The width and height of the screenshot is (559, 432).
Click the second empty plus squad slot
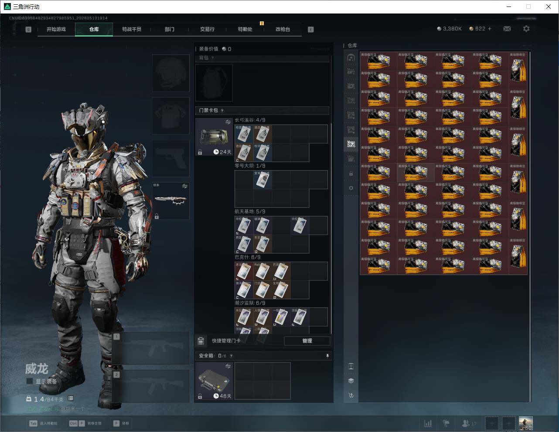(508, 423)
